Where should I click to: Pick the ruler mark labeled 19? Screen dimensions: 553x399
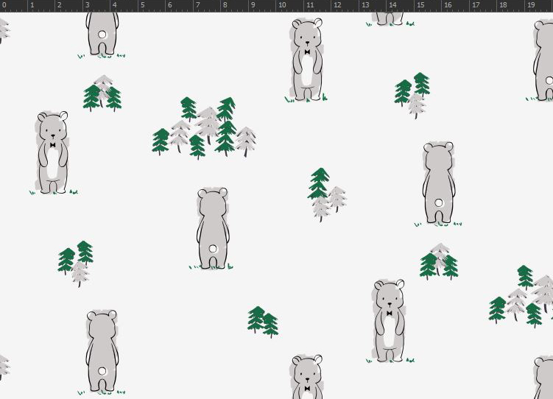pyautogui.click(x=531, y=5)
